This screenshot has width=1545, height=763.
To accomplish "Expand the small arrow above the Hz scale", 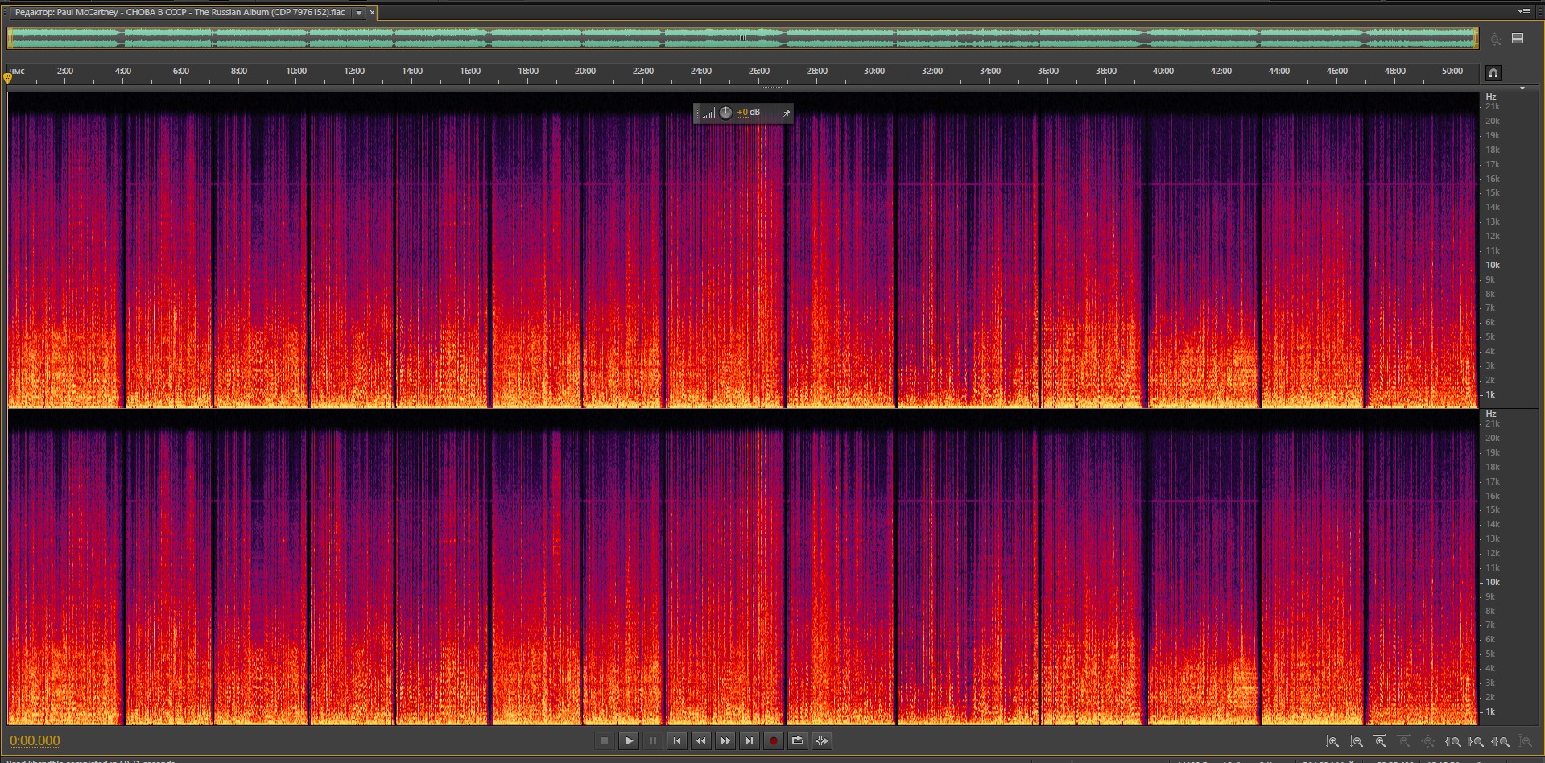I will (x=1522, y=89).
